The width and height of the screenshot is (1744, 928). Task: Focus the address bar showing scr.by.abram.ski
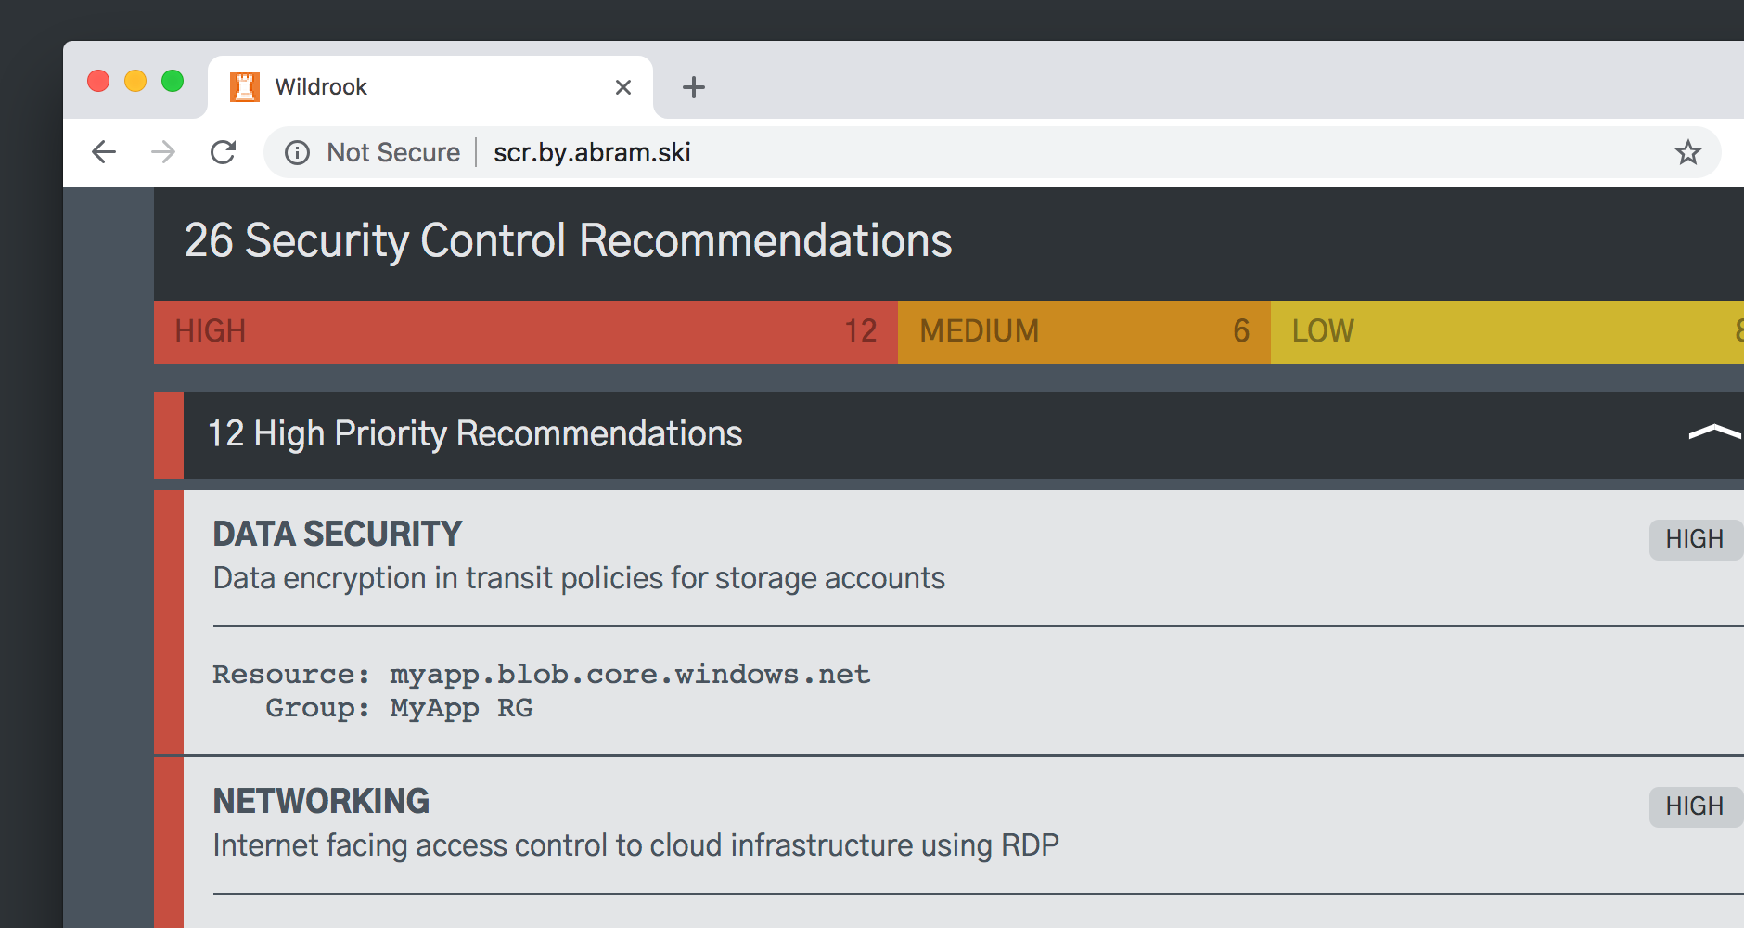993,152
